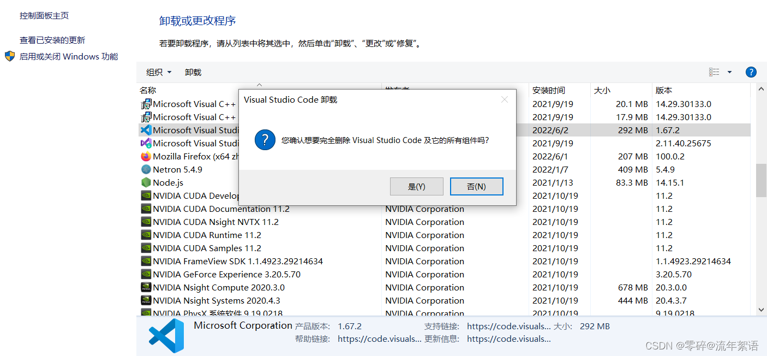This screenshot has width=767, height=356.
Task: Click the scrollbar up arrow of program list
Action: click(x=761, y=88)
